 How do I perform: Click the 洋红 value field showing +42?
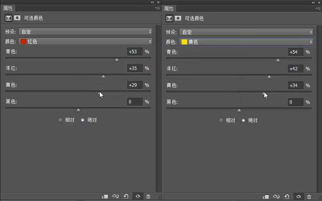click(x=296, y=69)
